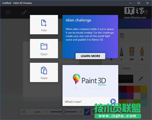The height and width of the screenshot is (120, 152).
Task: Click the Open folder tile
Action: pyautogui.click(x=44, y=49)
